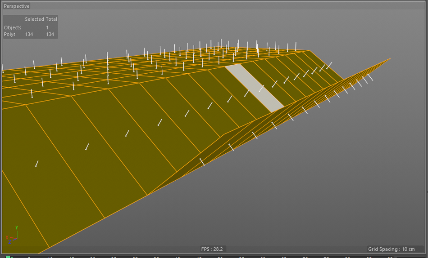Click the blue Z axis label on gizmo
This screenshot has height=258, width=428.
coord(10,242)
